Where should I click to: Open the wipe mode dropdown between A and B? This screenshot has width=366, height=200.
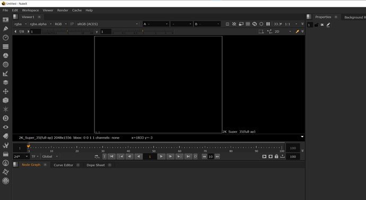[181, 24]
